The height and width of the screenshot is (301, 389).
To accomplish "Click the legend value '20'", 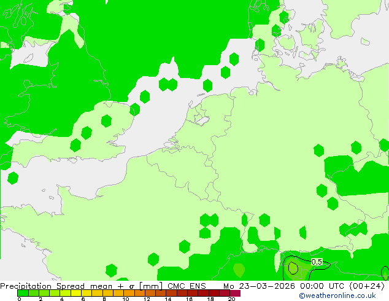I will (x=231, y=299).
